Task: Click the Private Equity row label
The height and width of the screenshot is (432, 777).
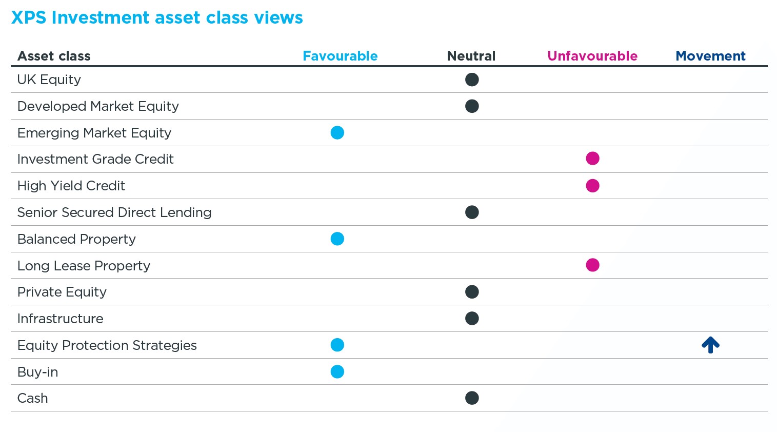Action: [x=62, y=292]
